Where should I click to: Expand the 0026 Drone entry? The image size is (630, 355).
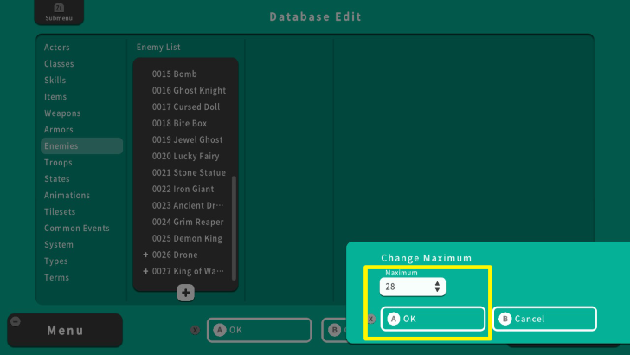pyautogui.click(x=146, y=255)
